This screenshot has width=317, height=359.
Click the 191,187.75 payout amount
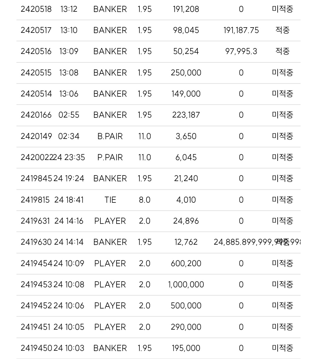coord(241,30)
